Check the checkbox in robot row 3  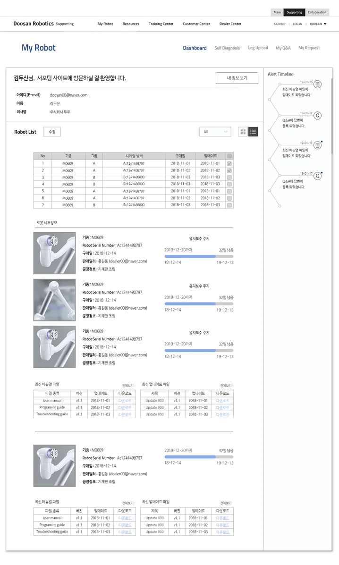click(x=229, y=177)
